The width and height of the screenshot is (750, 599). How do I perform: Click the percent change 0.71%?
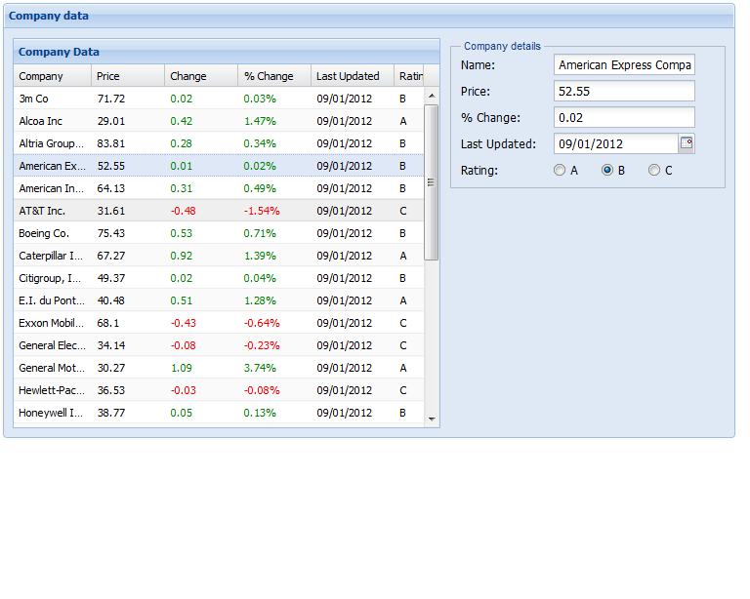(x=260, y=233)
